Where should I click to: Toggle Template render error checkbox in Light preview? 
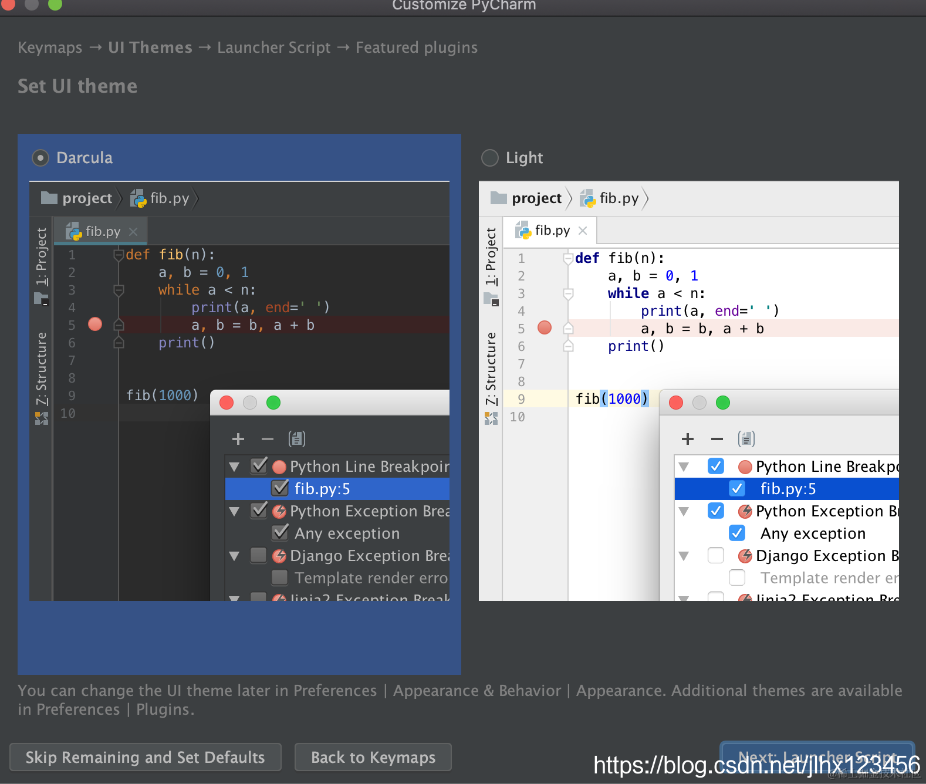point(737,577)
